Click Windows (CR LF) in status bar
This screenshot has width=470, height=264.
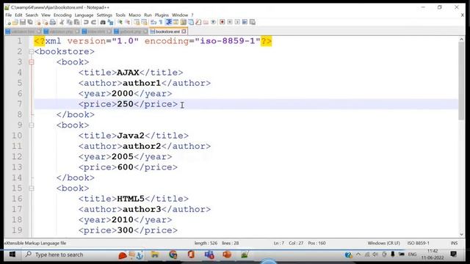point(383,243)
